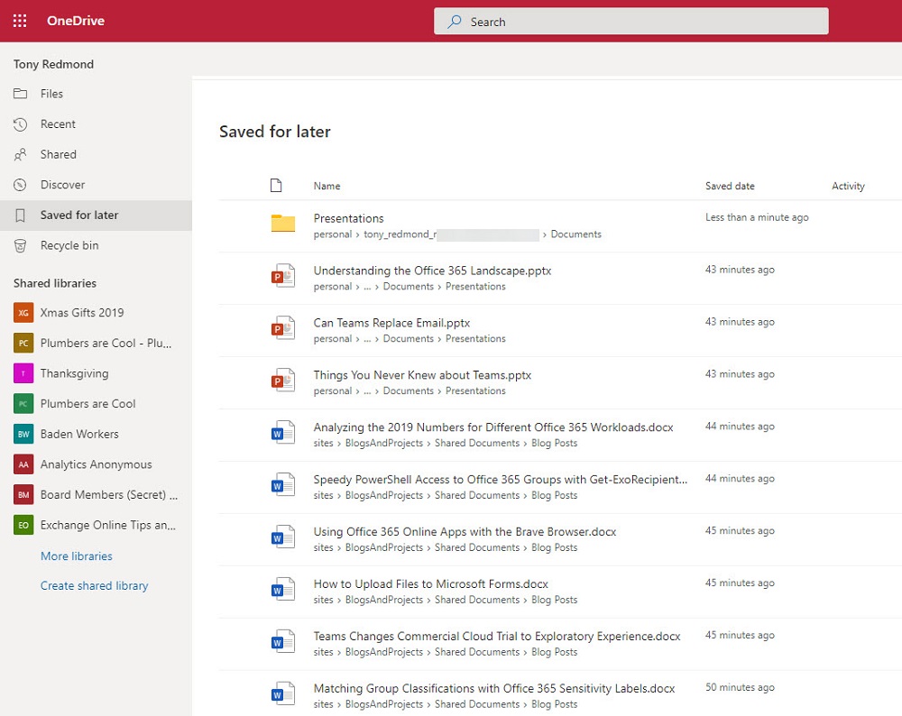Click Word icon for How to Upload Files
Viewport: 902px width, 716px height.
[283, 590]
